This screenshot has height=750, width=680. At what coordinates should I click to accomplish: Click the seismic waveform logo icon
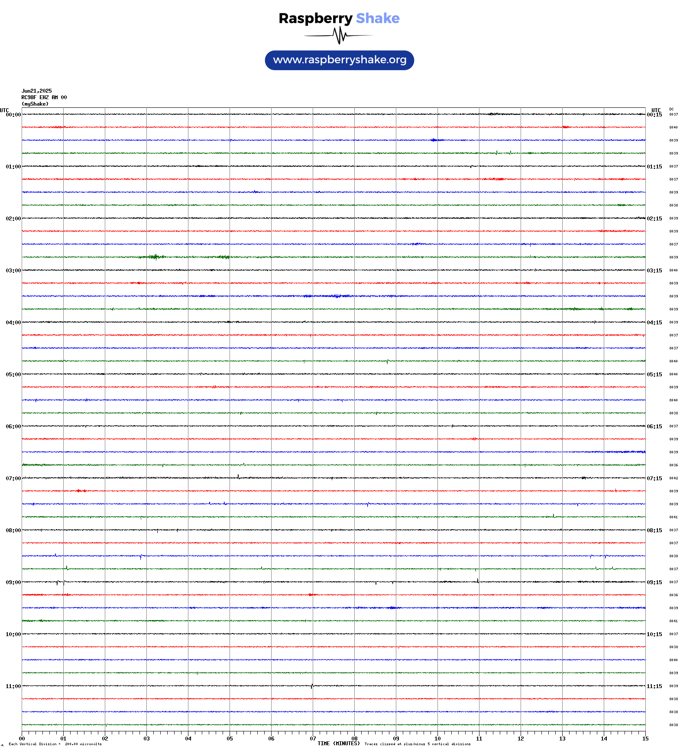point(339,36)
